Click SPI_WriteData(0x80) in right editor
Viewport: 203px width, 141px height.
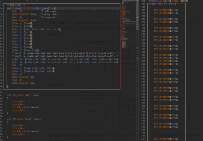166,109
